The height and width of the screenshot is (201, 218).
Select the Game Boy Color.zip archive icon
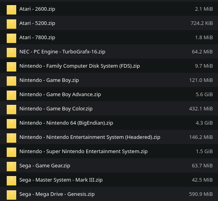pyautogui.click(x=11, y=110)
